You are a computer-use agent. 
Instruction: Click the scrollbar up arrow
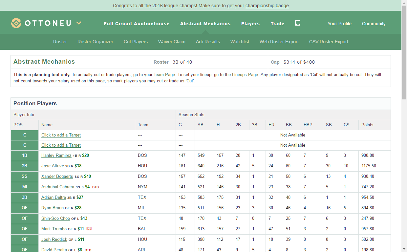pyautogui.click(x=404, y=3)
